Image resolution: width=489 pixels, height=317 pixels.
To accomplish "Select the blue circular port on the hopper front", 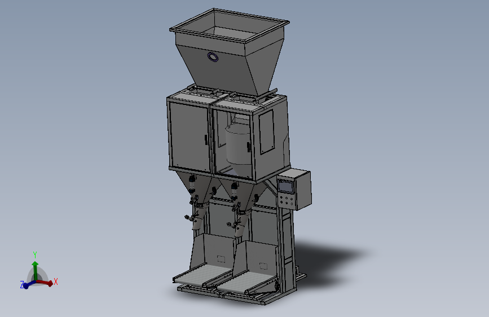I will click(x=213, y=57).
